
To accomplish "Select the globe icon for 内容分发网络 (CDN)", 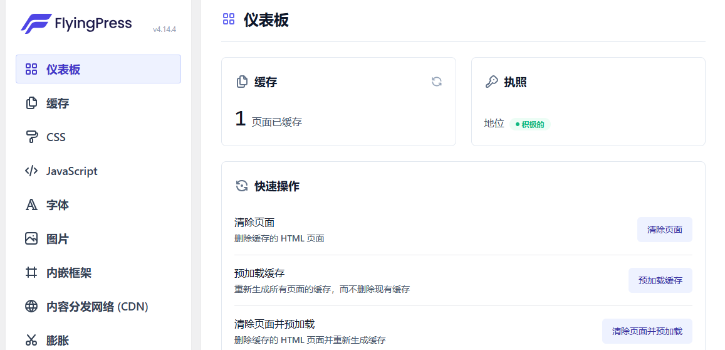I will pyautogui.click(x=31, y=306).
